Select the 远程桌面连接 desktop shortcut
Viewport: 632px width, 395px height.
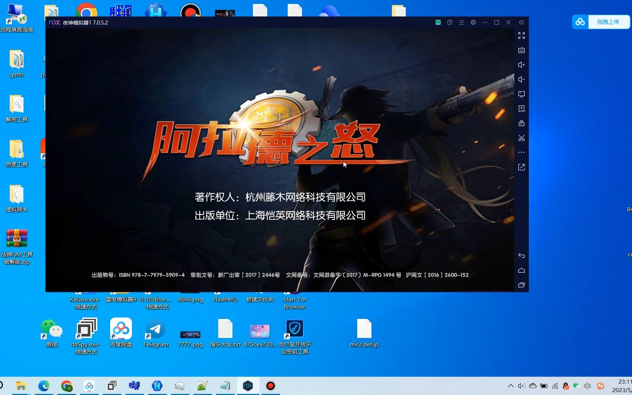[16, 18]
